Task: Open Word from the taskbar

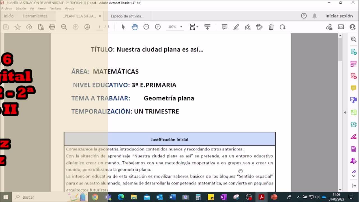Action: [172, 197]
